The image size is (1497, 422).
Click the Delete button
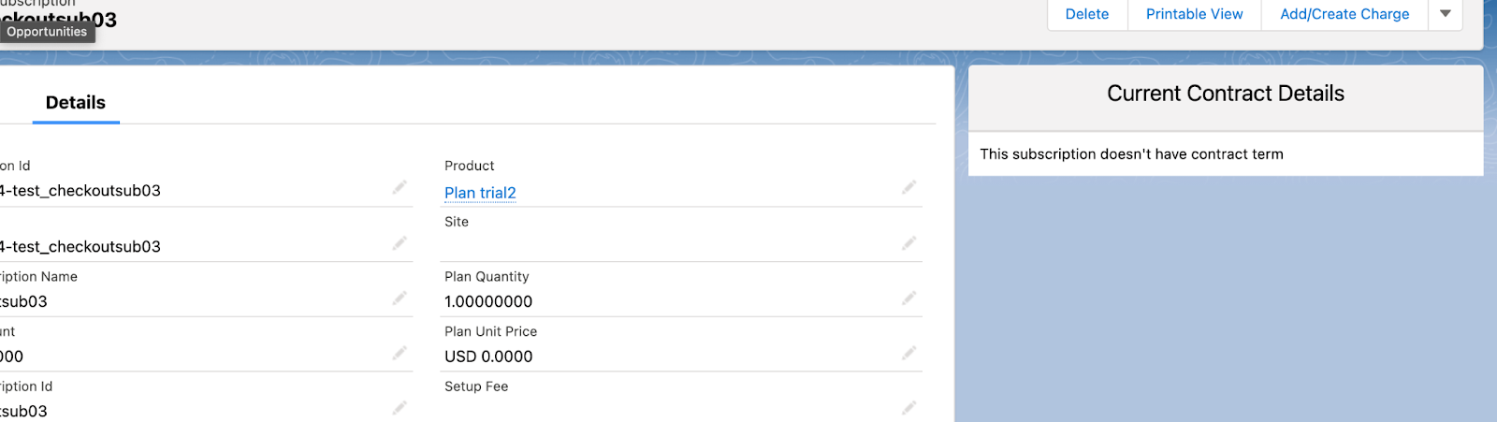pyautogui.click(x=1087, y=14)
